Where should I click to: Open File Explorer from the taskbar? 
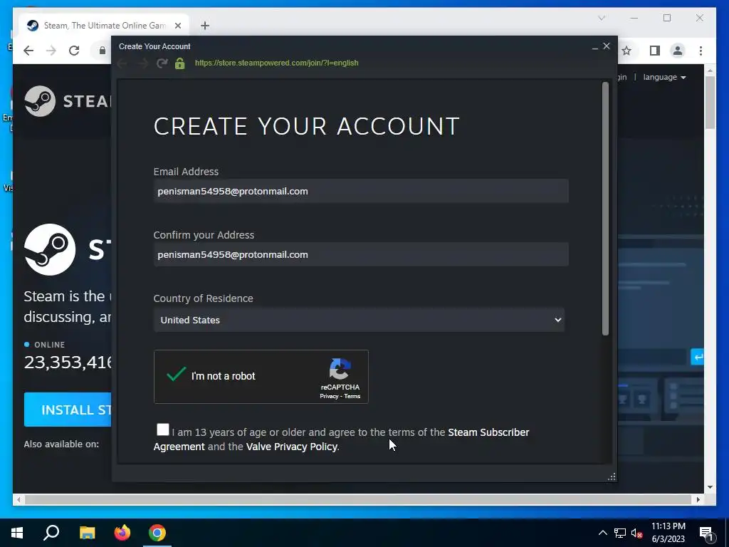pos(87,533)
